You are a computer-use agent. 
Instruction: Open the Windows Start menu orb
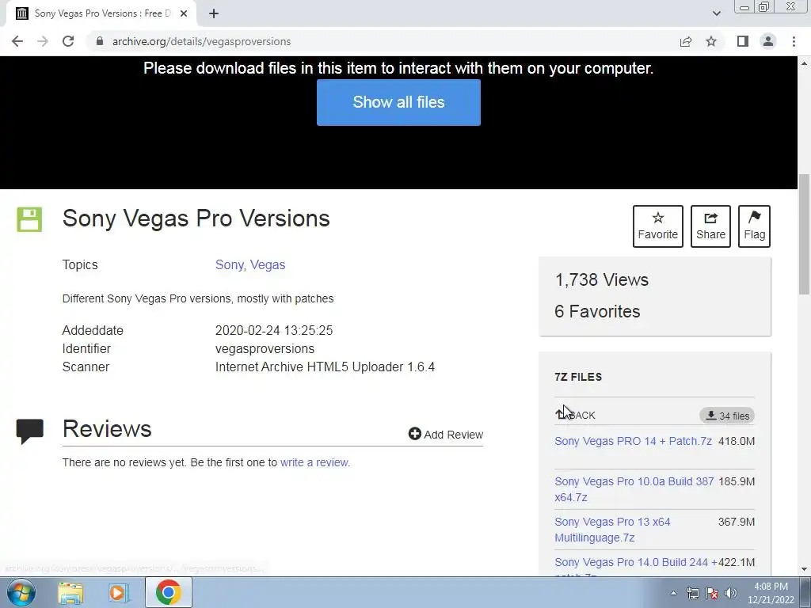[x=21, y=592]
